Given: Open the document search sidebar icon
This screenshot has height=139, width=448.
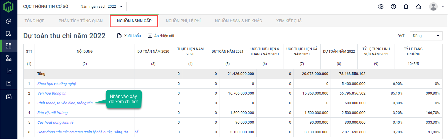Looking at the screenshot, I should tap(9, 34).
